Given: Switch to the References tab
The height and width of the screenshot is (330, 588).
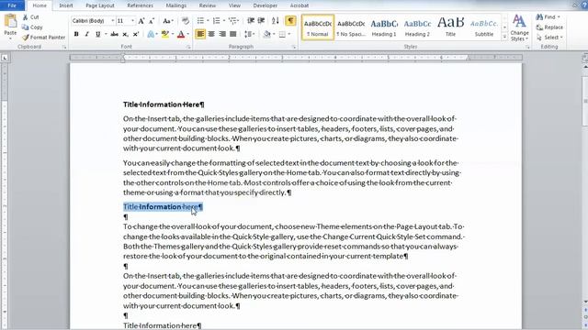Looking at the screenshot, I should tap(140, 5).
